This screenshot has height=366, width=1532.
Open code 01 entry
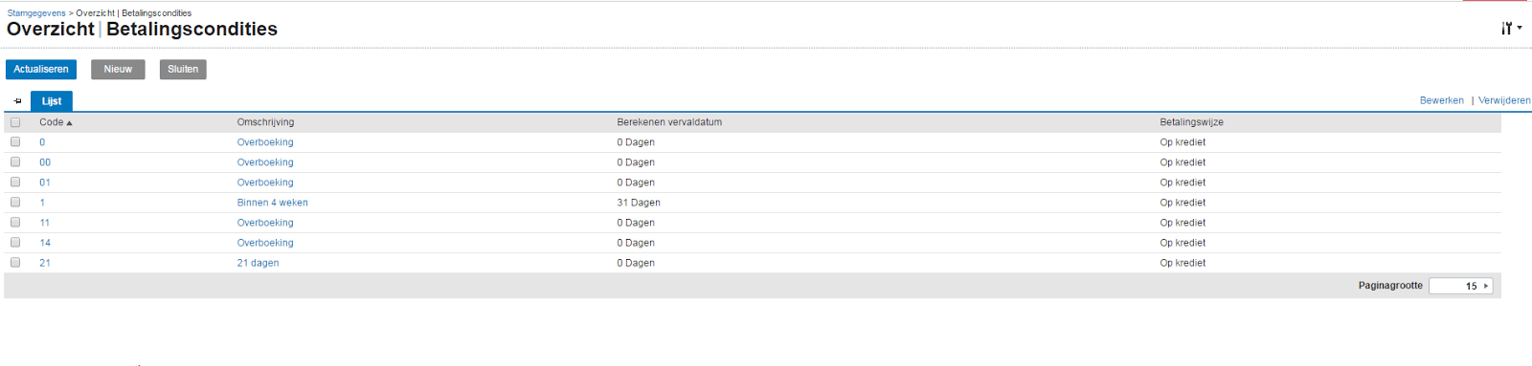coord(45,183)
